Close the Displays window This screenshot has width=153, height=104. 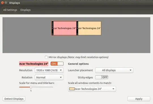coord(2,3)
